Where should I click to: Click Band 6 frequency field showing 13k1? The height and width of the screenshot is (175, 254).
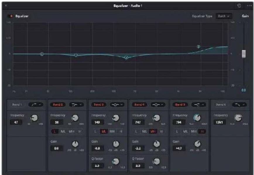220,122
